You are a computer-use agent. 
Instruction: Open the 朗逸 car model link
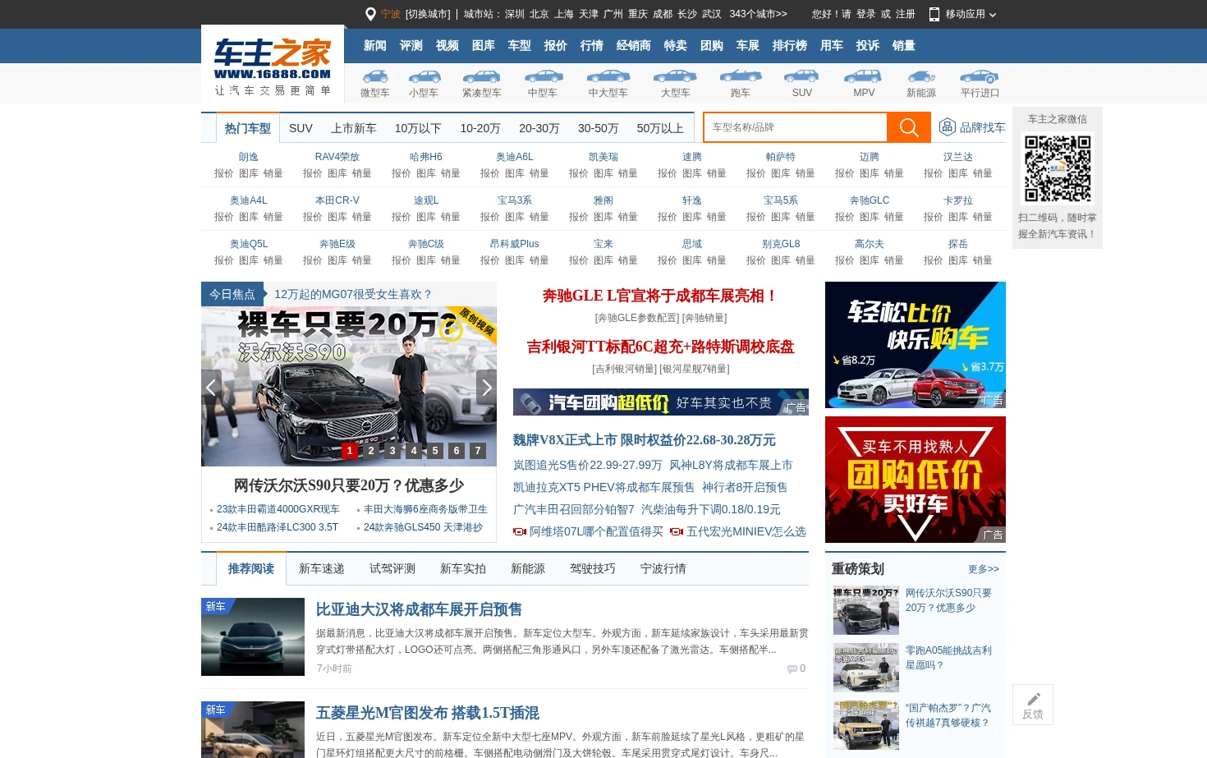tap(249, 157)
